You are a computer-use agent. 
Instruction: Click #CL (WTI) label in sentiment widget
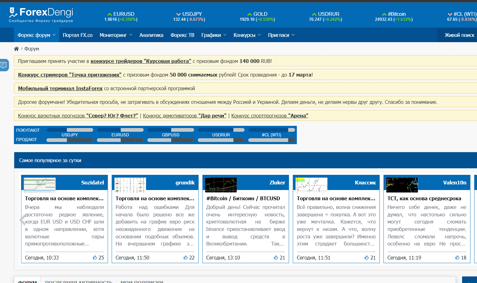[x=271, y=135]
